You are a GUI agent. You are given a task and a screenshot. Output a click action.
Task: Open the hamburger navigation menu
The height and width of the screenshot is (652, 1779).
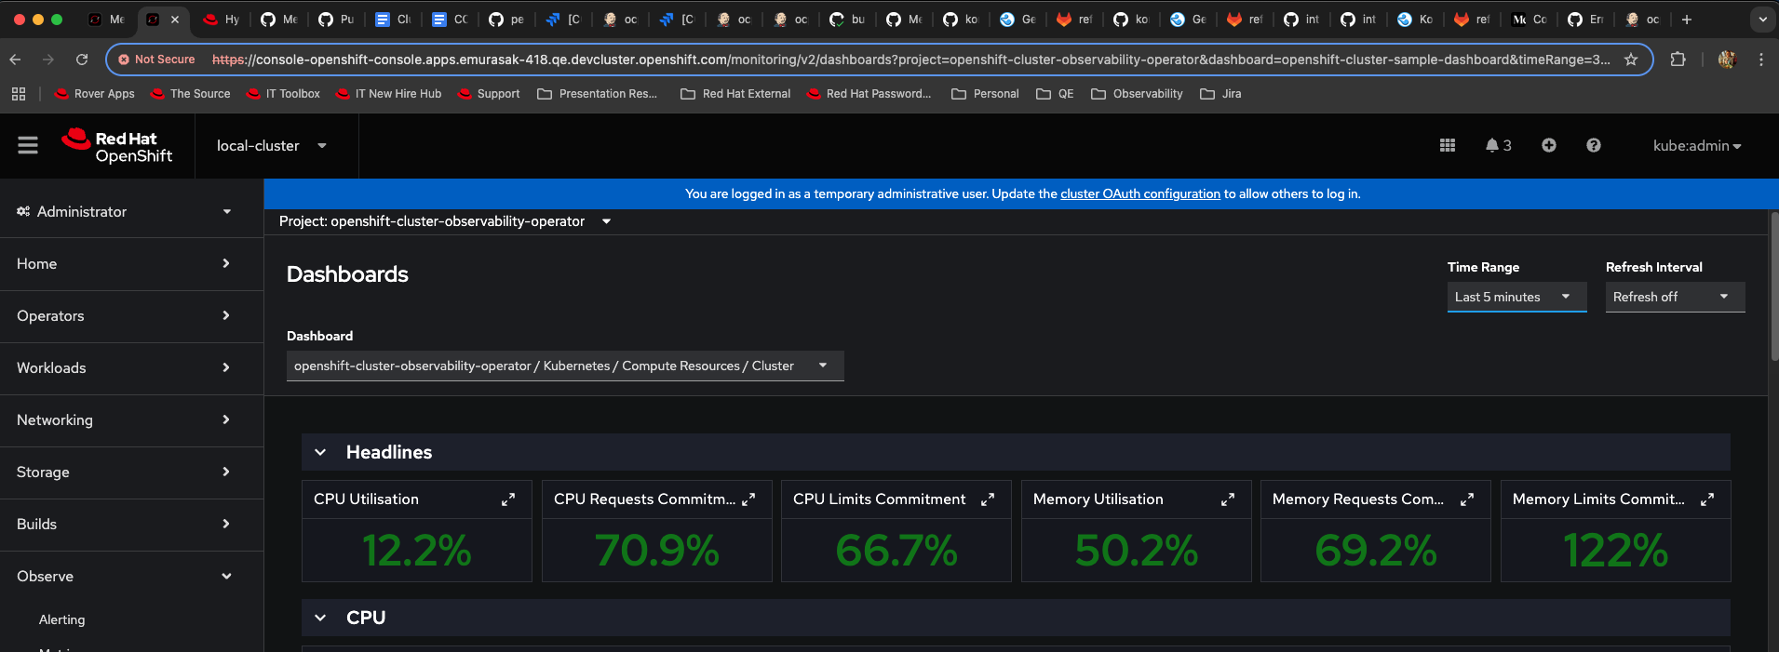pos(28,145)
